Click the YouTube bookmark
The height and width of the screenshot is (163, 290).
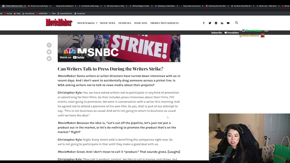click(8, 14)
